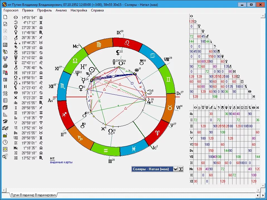This screenshot has height=200, width=267.
Task: Click the As row label in house aspect table
Action: point(191,114)
